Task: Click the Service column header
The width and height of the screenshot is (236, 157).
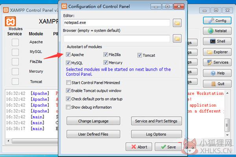Action: point(15,34)
